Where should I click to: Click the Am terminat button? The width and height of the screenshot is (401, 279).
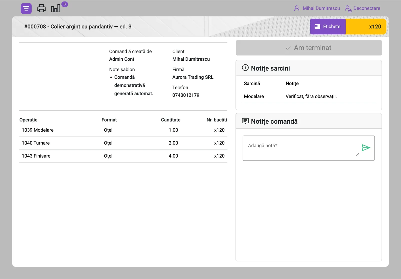309,48
